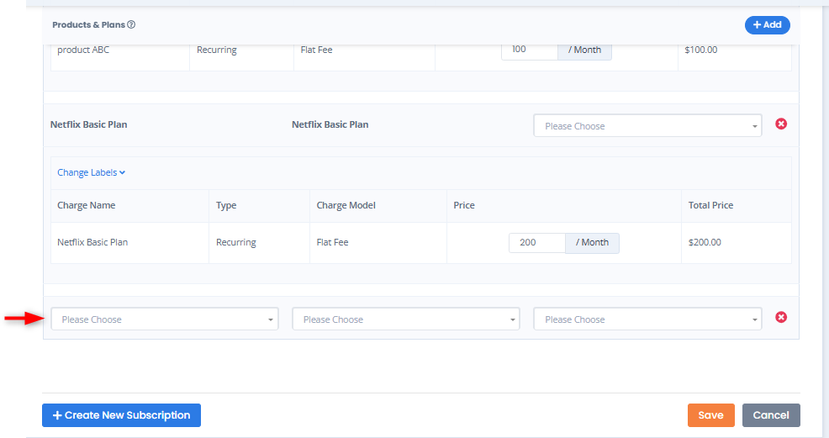Edit the 100 price field for product ABC
829x438 pixels.
pyautogui.click(x=529, y=50)
